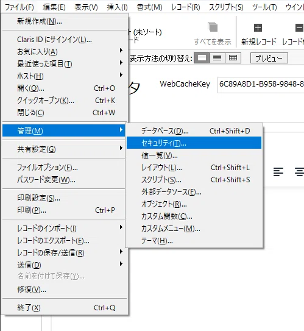
Task: Expand the 最近使った項目(T) submenu
Action: click(x=65, y=64)
